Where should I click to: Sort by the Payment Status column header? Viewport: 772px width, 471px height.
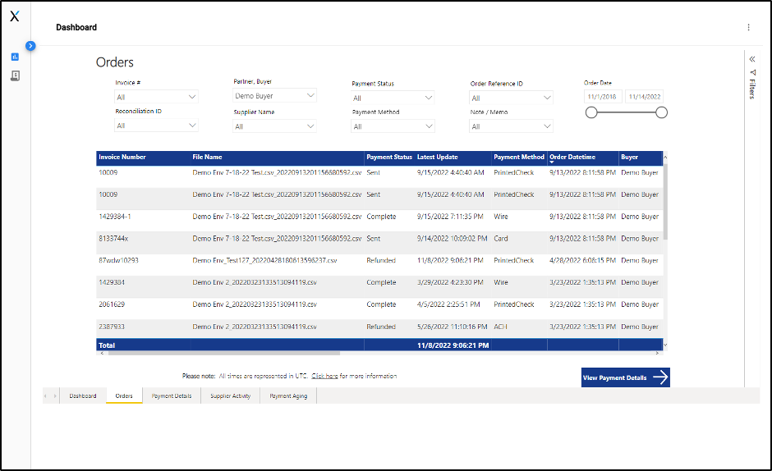click(x=389, y=157)
